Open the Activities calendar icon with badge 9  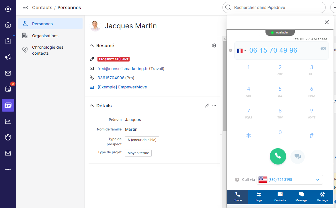(x=8, y=89)
